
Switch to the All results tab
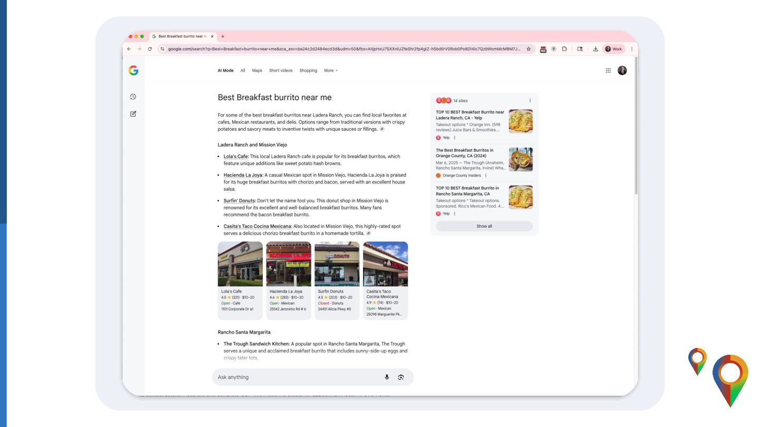pos(243,71)
